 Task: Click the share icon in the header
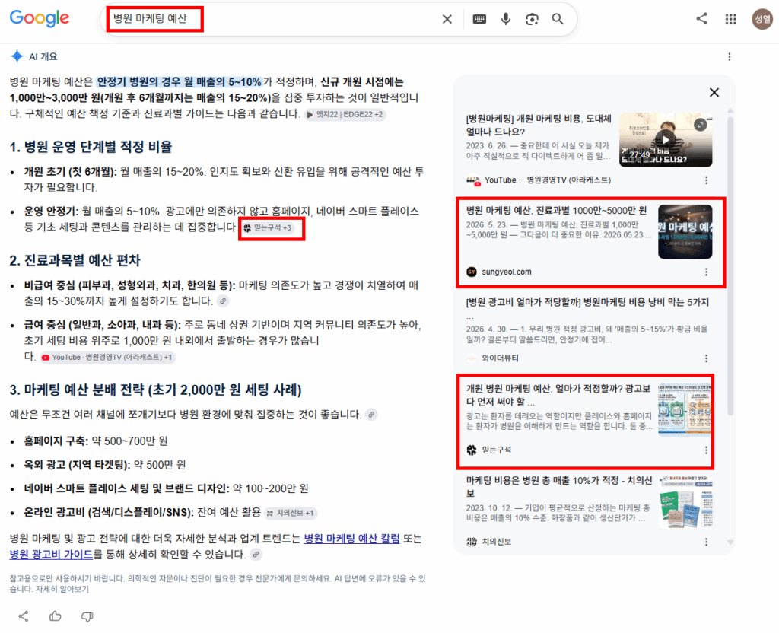coord(701,19)
